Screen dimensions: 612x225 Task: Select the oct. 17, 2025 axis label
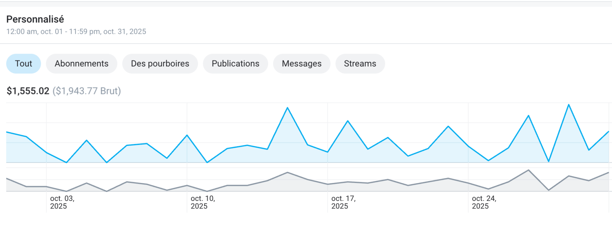[343, 202]
